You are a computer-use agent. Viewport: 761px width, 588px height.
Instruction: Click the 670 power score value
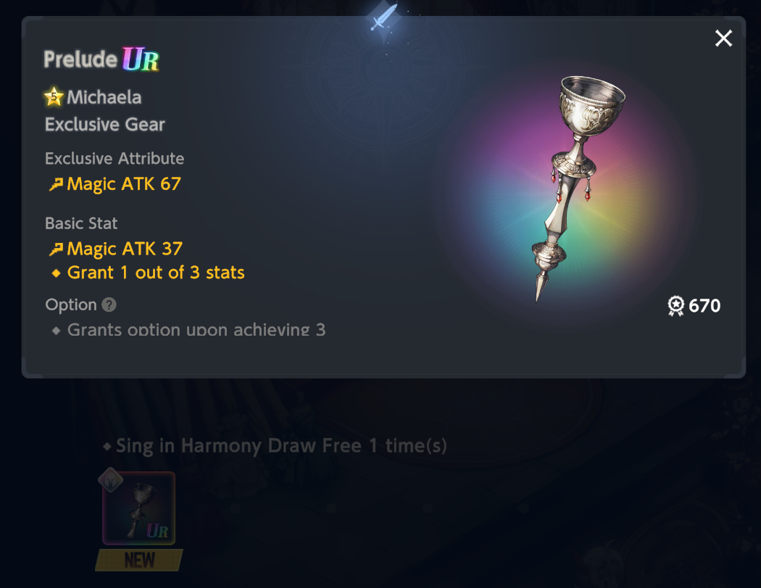[704, 306]
